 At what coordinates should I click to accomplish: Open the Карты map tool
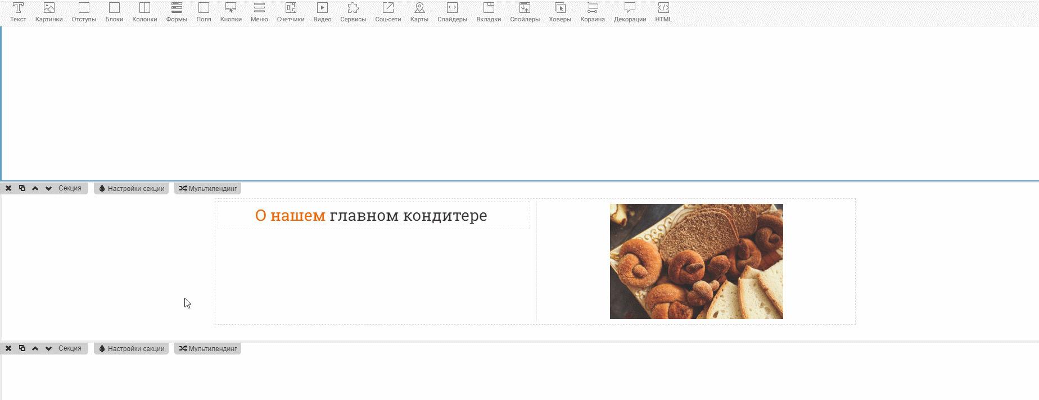tap(419, 12)
